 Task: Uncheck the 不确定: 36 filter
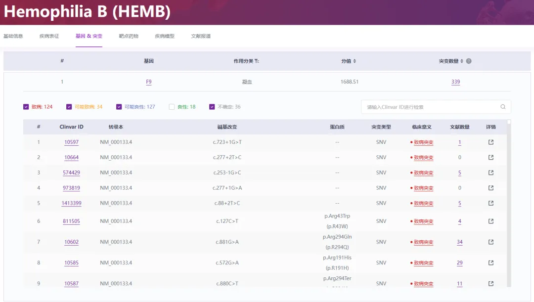[212, 107]
